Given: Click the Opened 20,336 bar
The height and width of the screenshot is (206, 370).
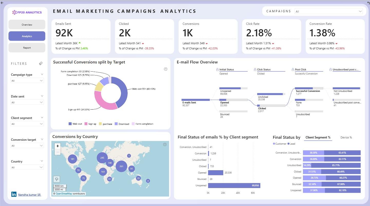Looking at the screenshot, I should pyautogui.click(x=216, y=173).
